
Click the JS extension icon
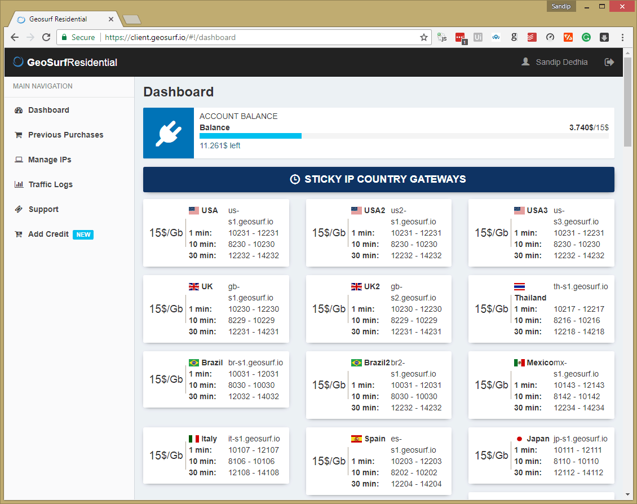click(442, 37)
